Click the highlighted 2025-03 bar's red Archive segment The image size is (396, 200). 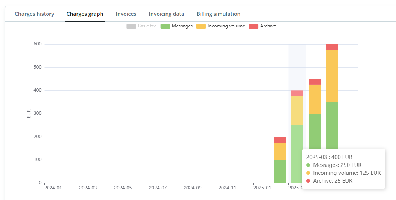pos(297,93)
